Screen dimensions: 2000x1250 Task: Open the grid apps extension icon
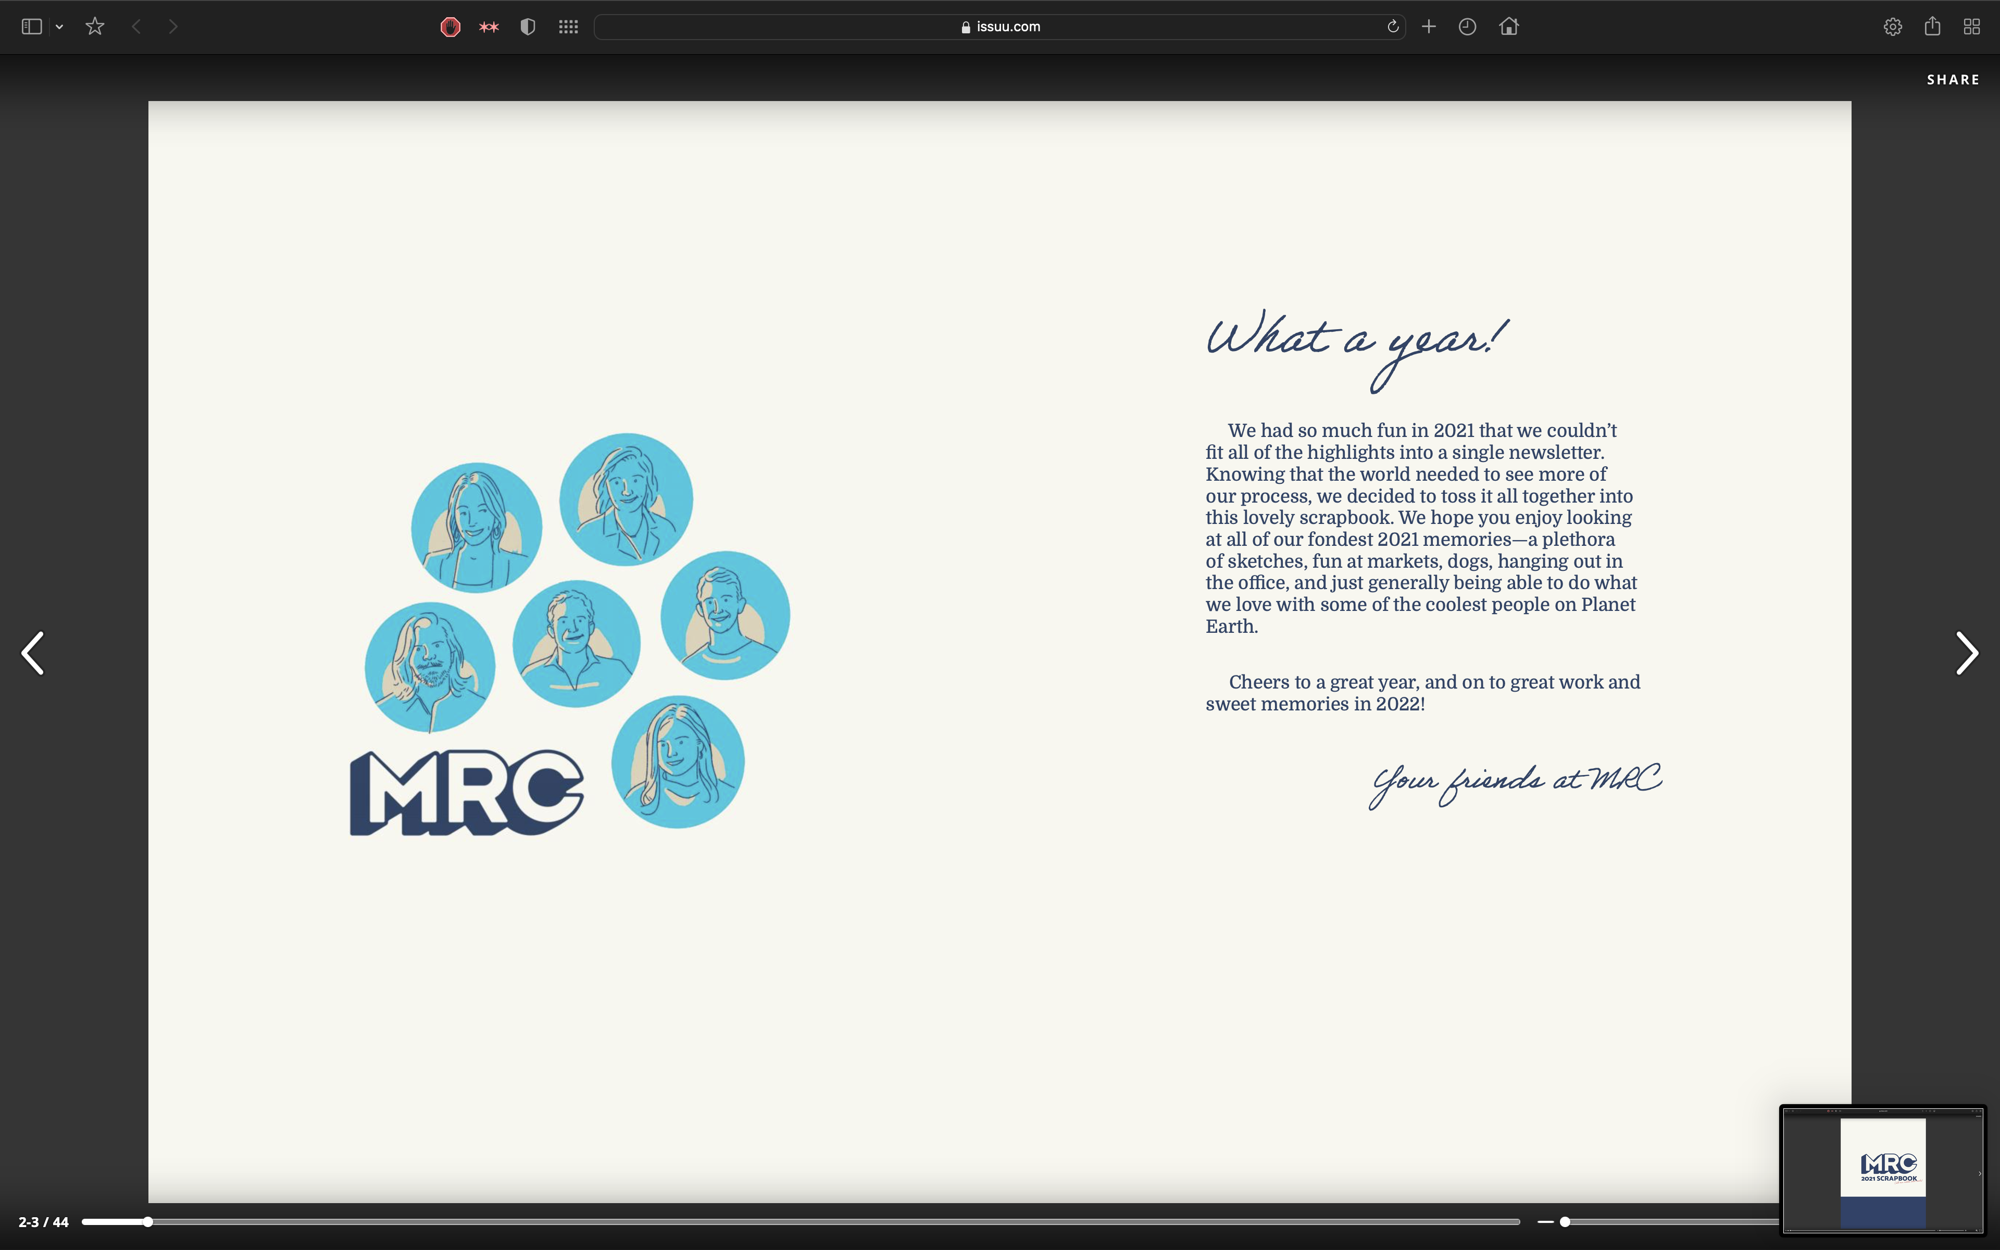pos(568,27)
